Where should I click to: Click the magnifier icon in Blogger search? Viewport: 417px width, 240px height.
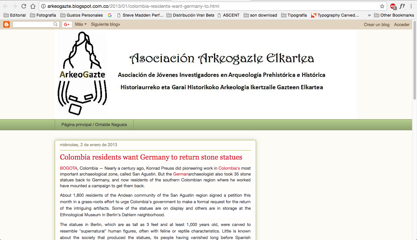pyautogui.click(x=56, y=24)
